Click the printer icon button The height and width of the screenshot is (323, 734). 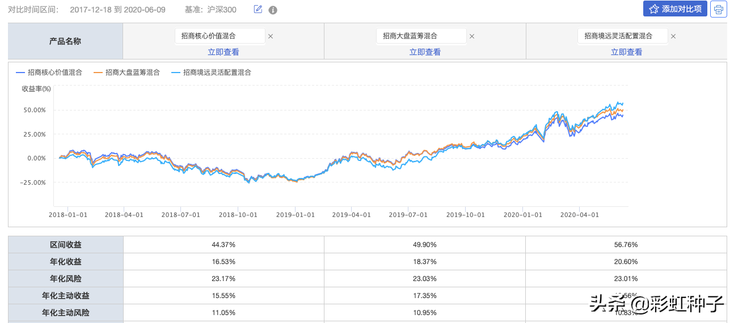click(x=719, y=9)
